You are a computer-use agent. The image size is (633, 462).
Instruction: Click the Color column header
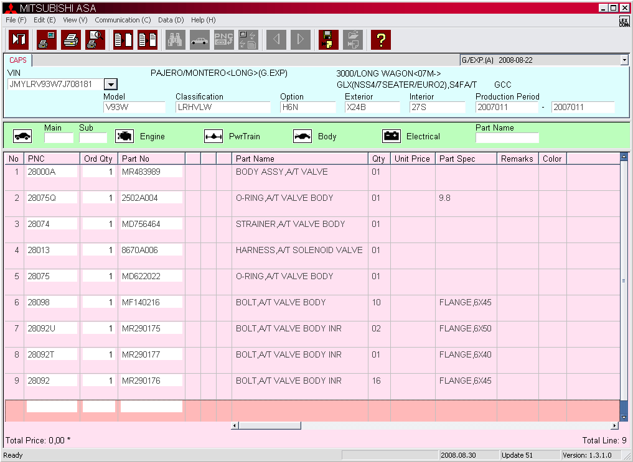tap(552, 159)
